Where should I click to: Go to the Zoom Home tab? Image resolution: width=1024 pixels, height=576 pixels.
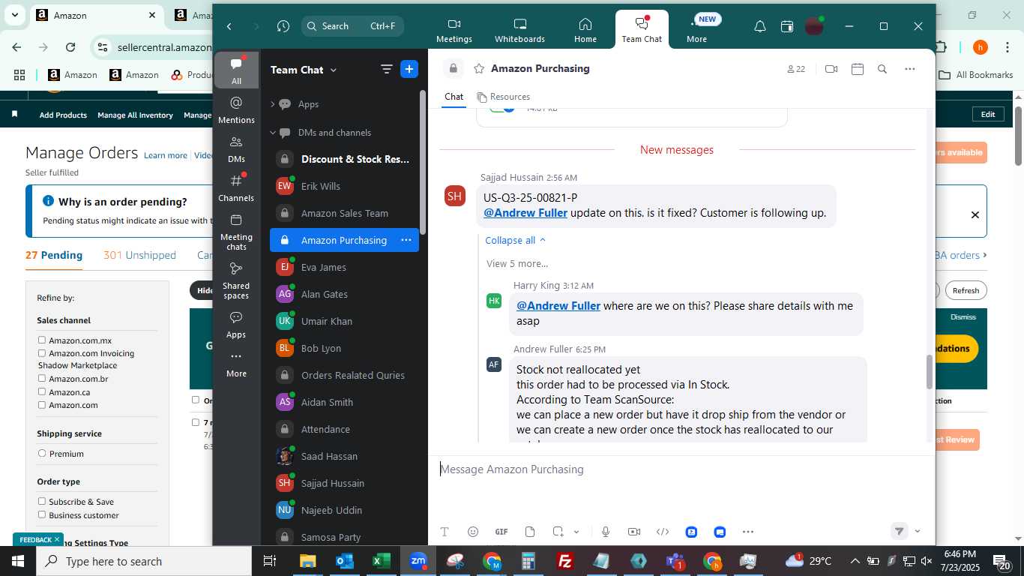click(x=585, y=30)
